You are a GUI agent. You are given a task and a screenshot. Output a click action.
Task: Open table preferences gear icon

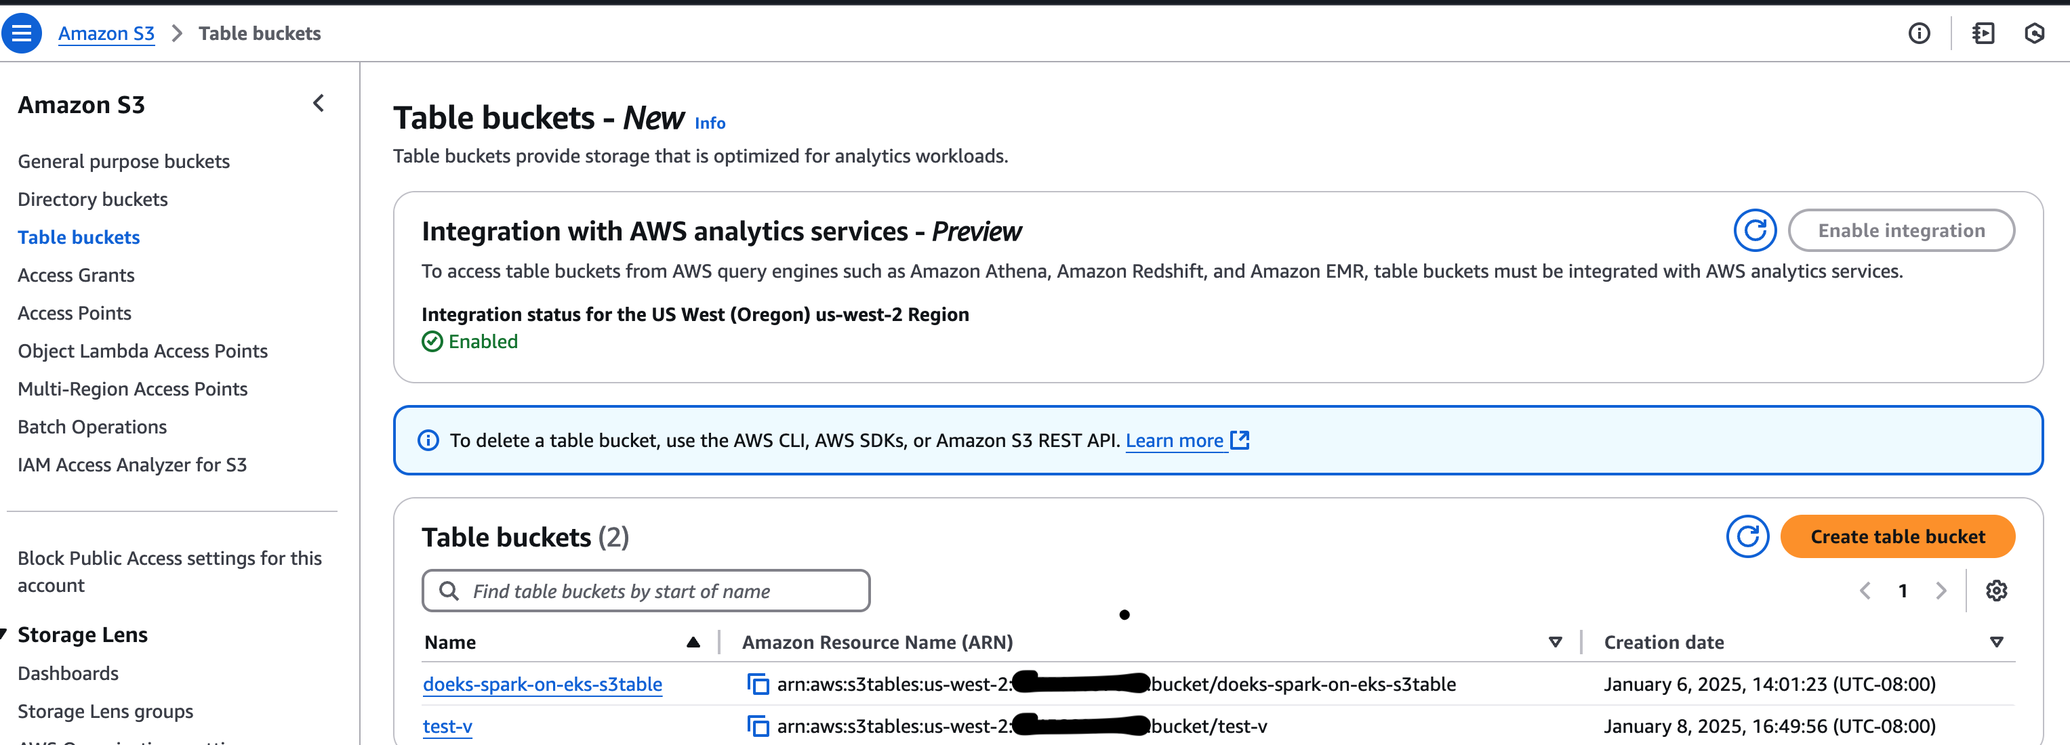pos(1996,591)
